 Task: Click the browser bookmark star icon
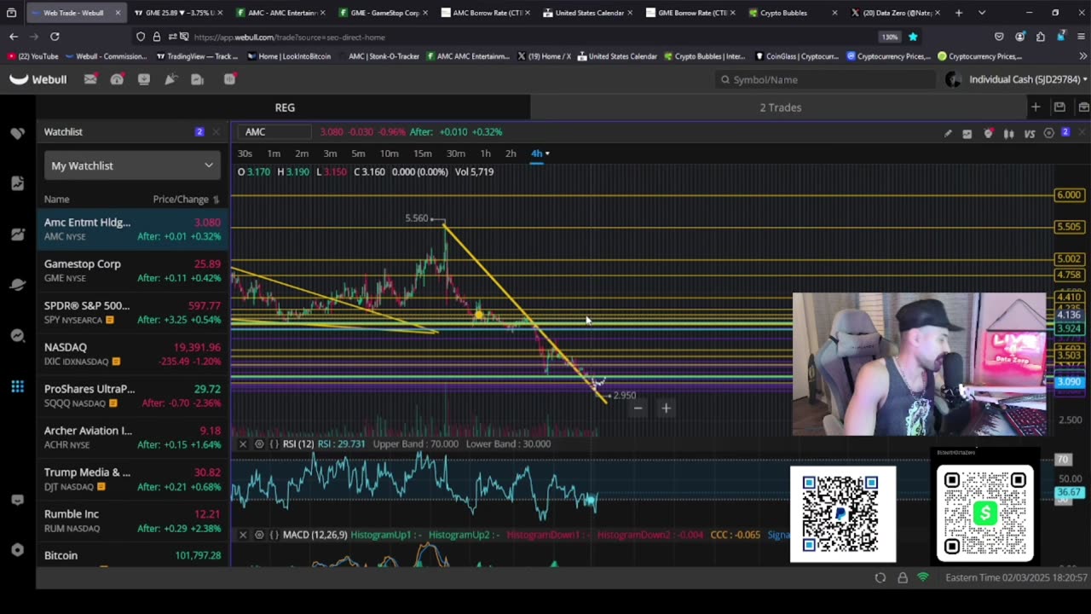pos(913,37)
